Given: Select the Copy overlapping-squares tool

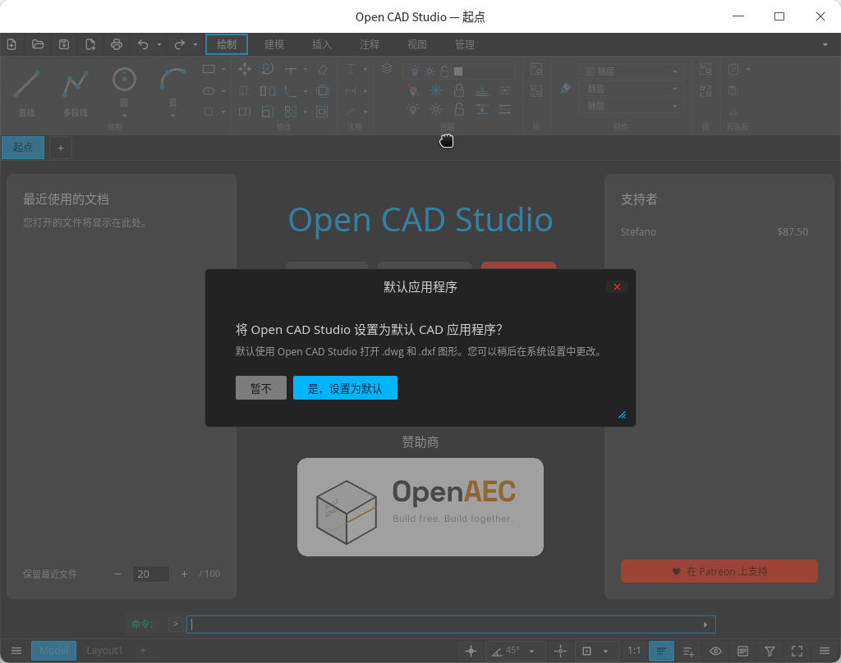Looking at the screenshot, I should point(245,90).
